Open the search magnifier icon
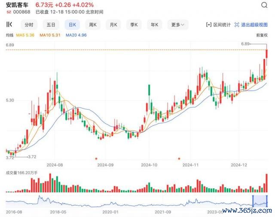This screenshot has width=275, height=217. (264, 5)
